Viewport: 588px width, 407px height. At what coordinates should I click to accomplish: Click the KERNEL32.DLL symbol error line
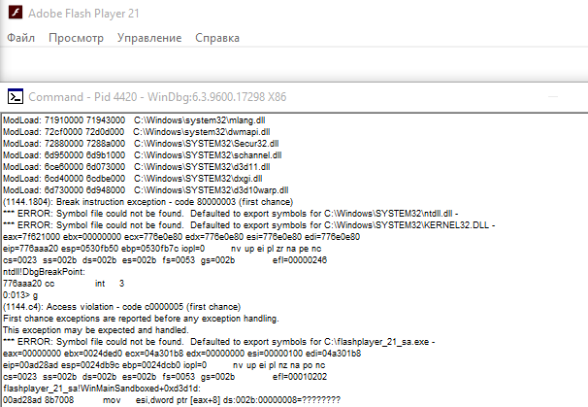[x=249, y=225]
